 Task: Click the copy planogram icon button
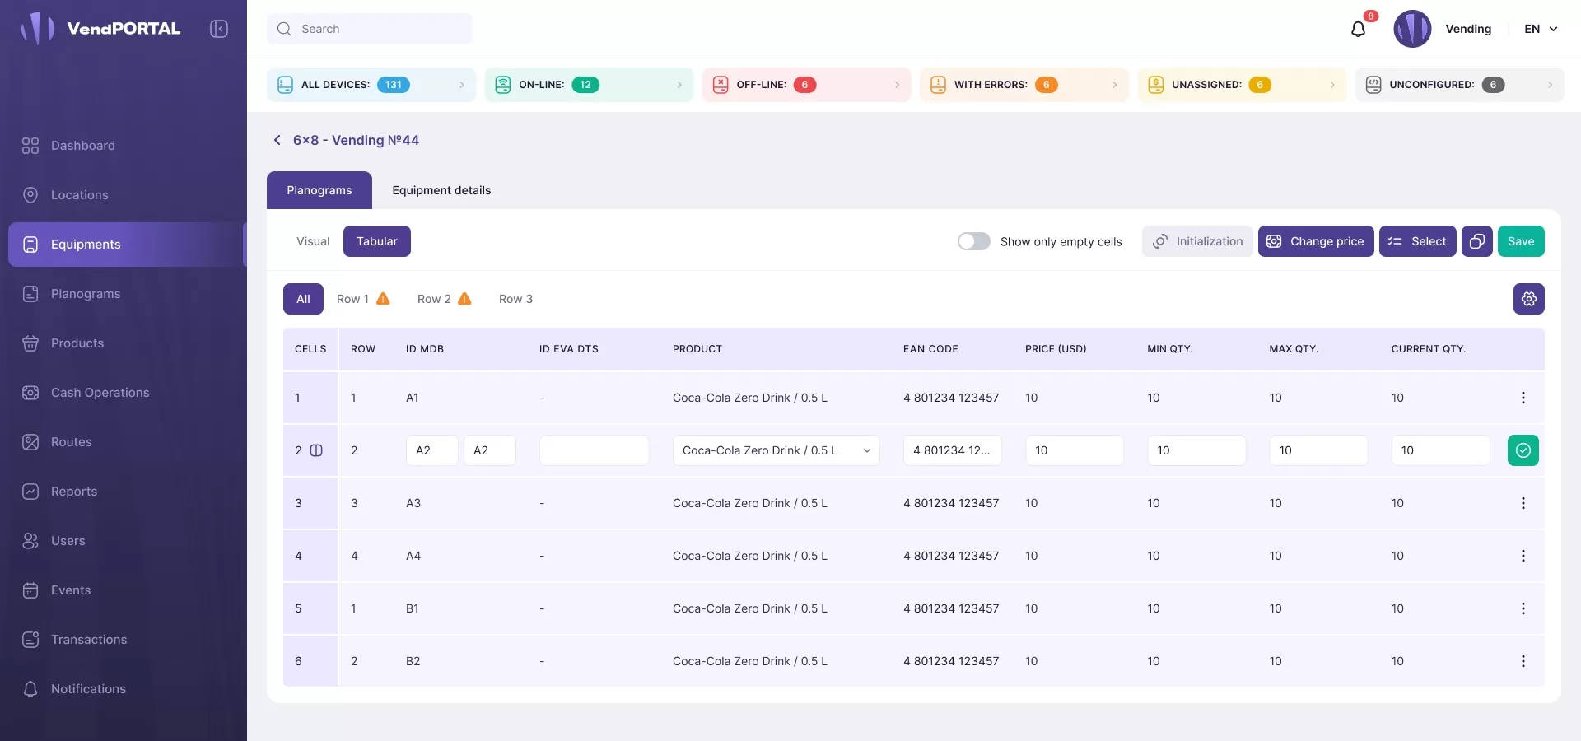point(1476,241)
